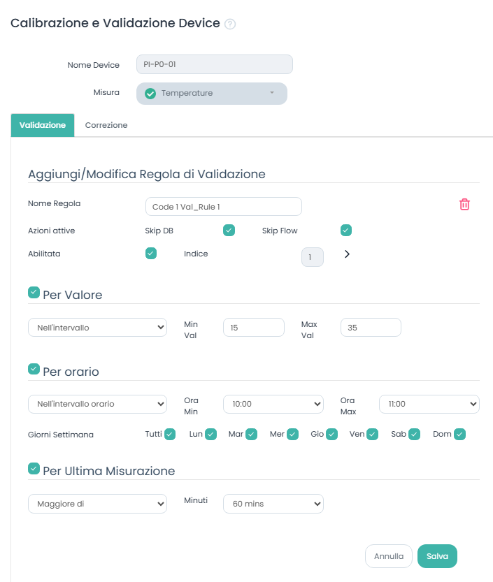The image size is (493, 582).
Task: Switch to the Correzione tab
Action: coord(106,126)
